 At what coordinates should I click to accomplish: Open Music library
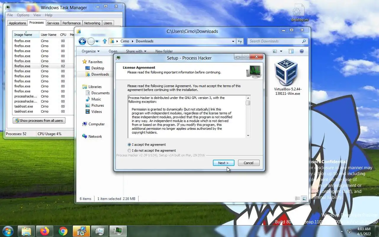(93, 99)
